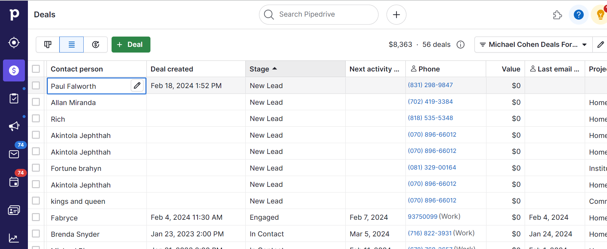Open the Pipedrive logo home

coord(14,15)
